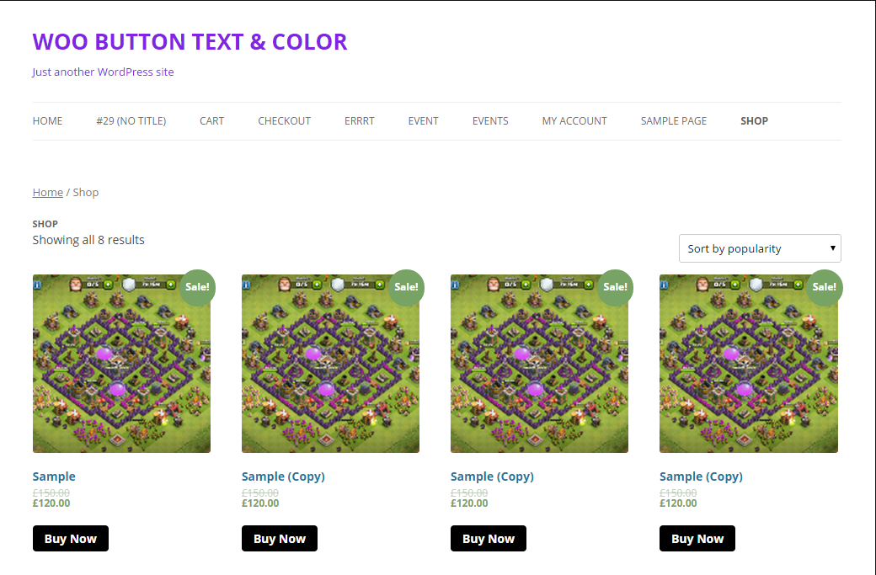
Task: Go to the Home menu item
Action: coord(47,121)
